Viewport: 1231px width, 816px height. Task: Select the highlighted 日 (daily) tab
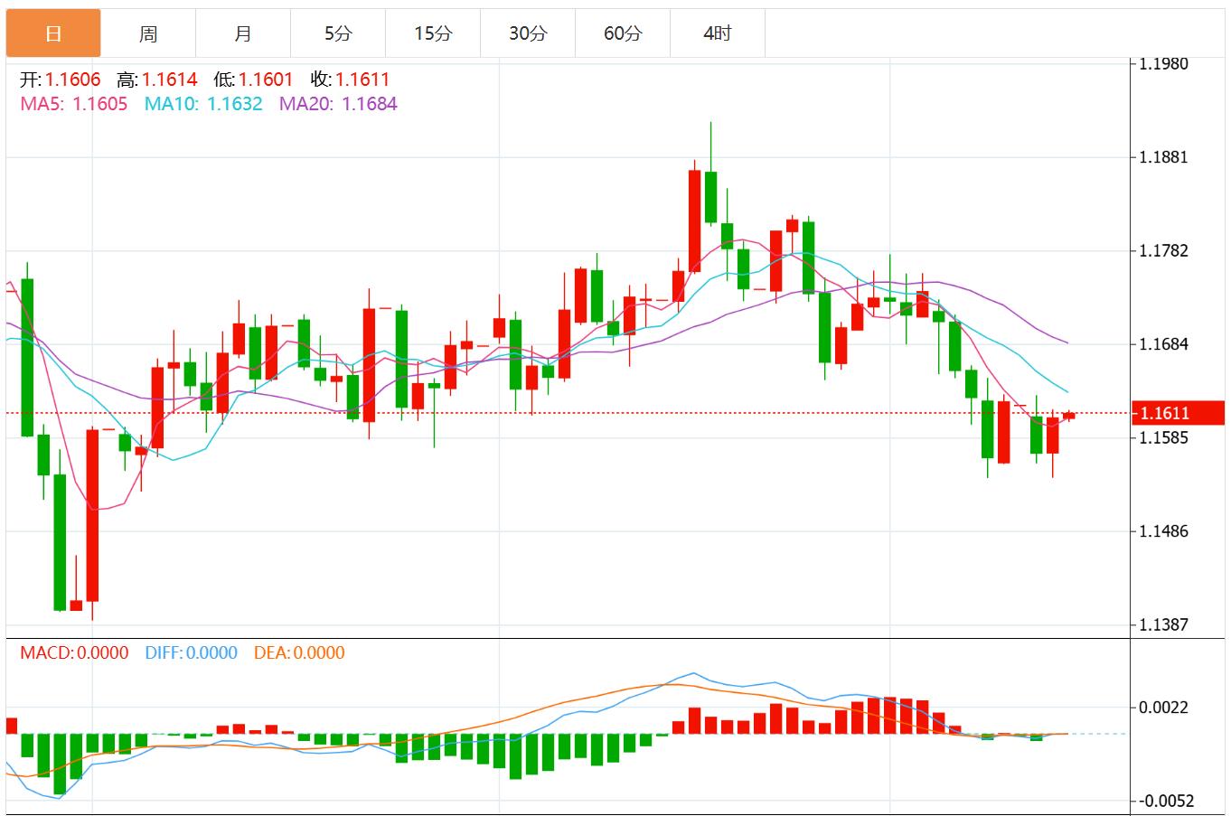[x=52, y=33]
